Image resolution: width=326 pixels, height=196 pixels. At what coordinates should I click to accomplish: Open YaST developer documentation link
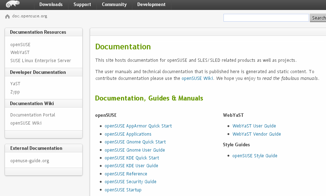coord(15,84)
